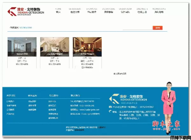This screenshot has height=140, width=191.
Task: Click the second footer column heading
Action: point(32,96)
